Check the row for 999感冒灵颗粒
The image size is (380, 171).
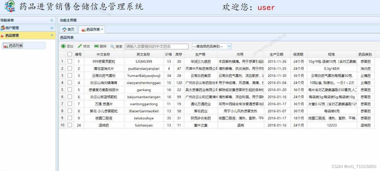[70, 61]
